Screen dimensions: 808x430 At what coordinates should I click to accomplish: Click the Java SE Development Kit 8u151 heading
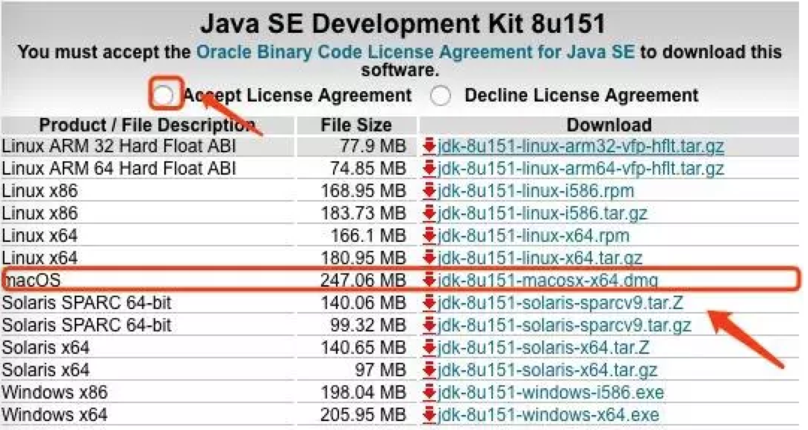403,24
